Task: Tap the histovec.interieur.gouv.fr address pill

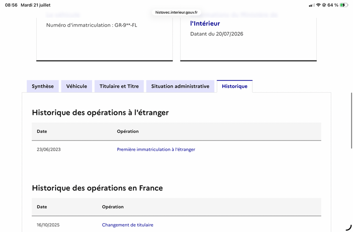Action: pos(176,12)
